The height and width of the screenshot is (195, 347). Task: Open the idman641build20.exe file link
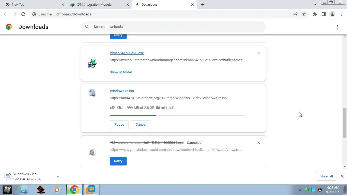coord(127,53)
